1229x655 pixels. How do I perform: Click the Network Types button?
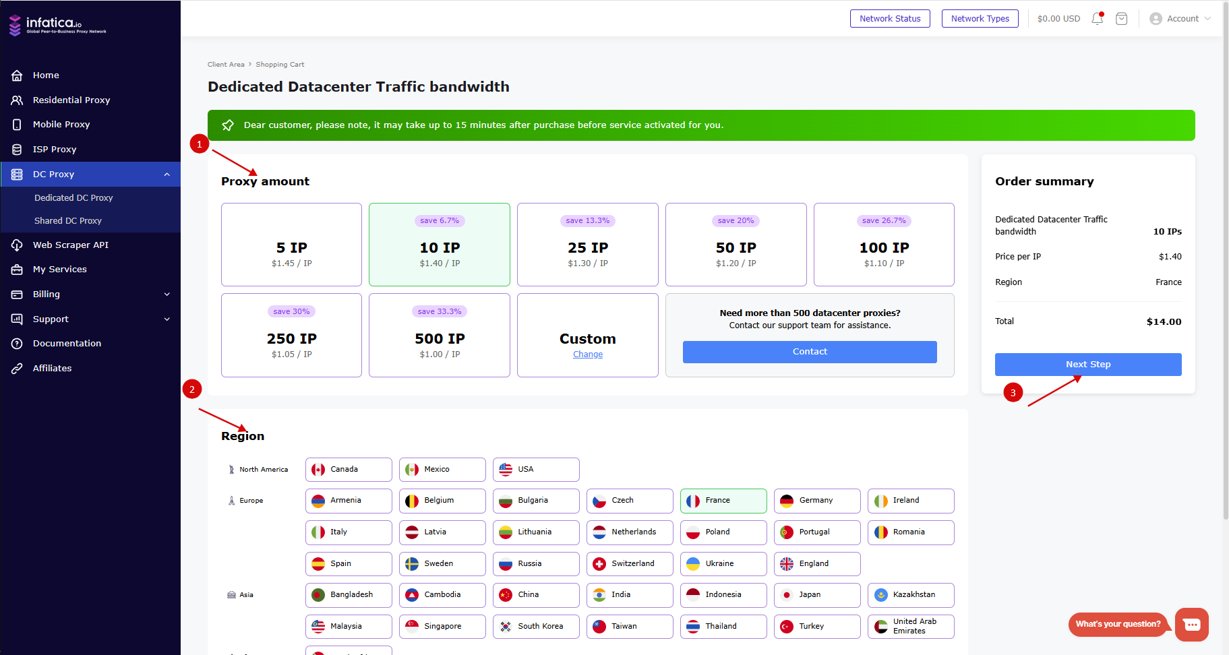[x=980, y=19]
